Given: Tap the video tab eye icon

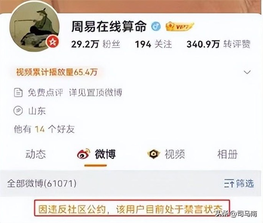Looking at the screenshot, I should click(154, 154).
